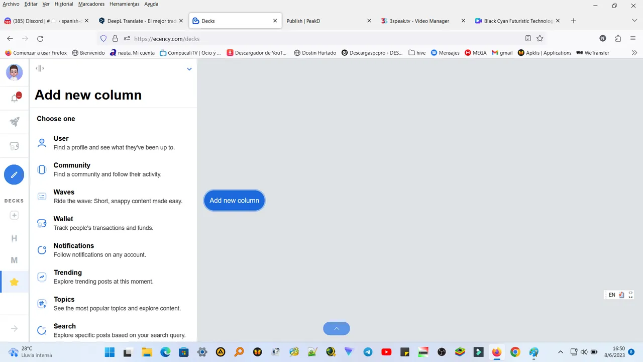Choose the Wallet column type

[114, 223]
